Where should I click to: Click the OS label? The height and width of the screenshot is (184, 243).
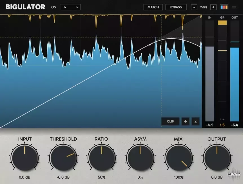53,7
